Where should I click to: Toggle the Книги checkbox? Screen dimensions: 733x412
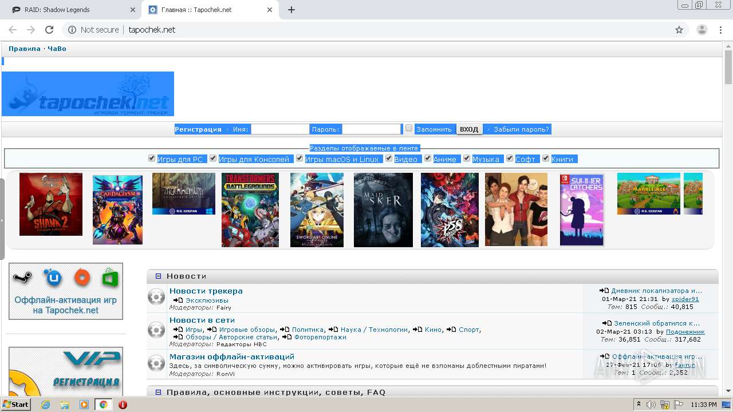coord(546,159)
